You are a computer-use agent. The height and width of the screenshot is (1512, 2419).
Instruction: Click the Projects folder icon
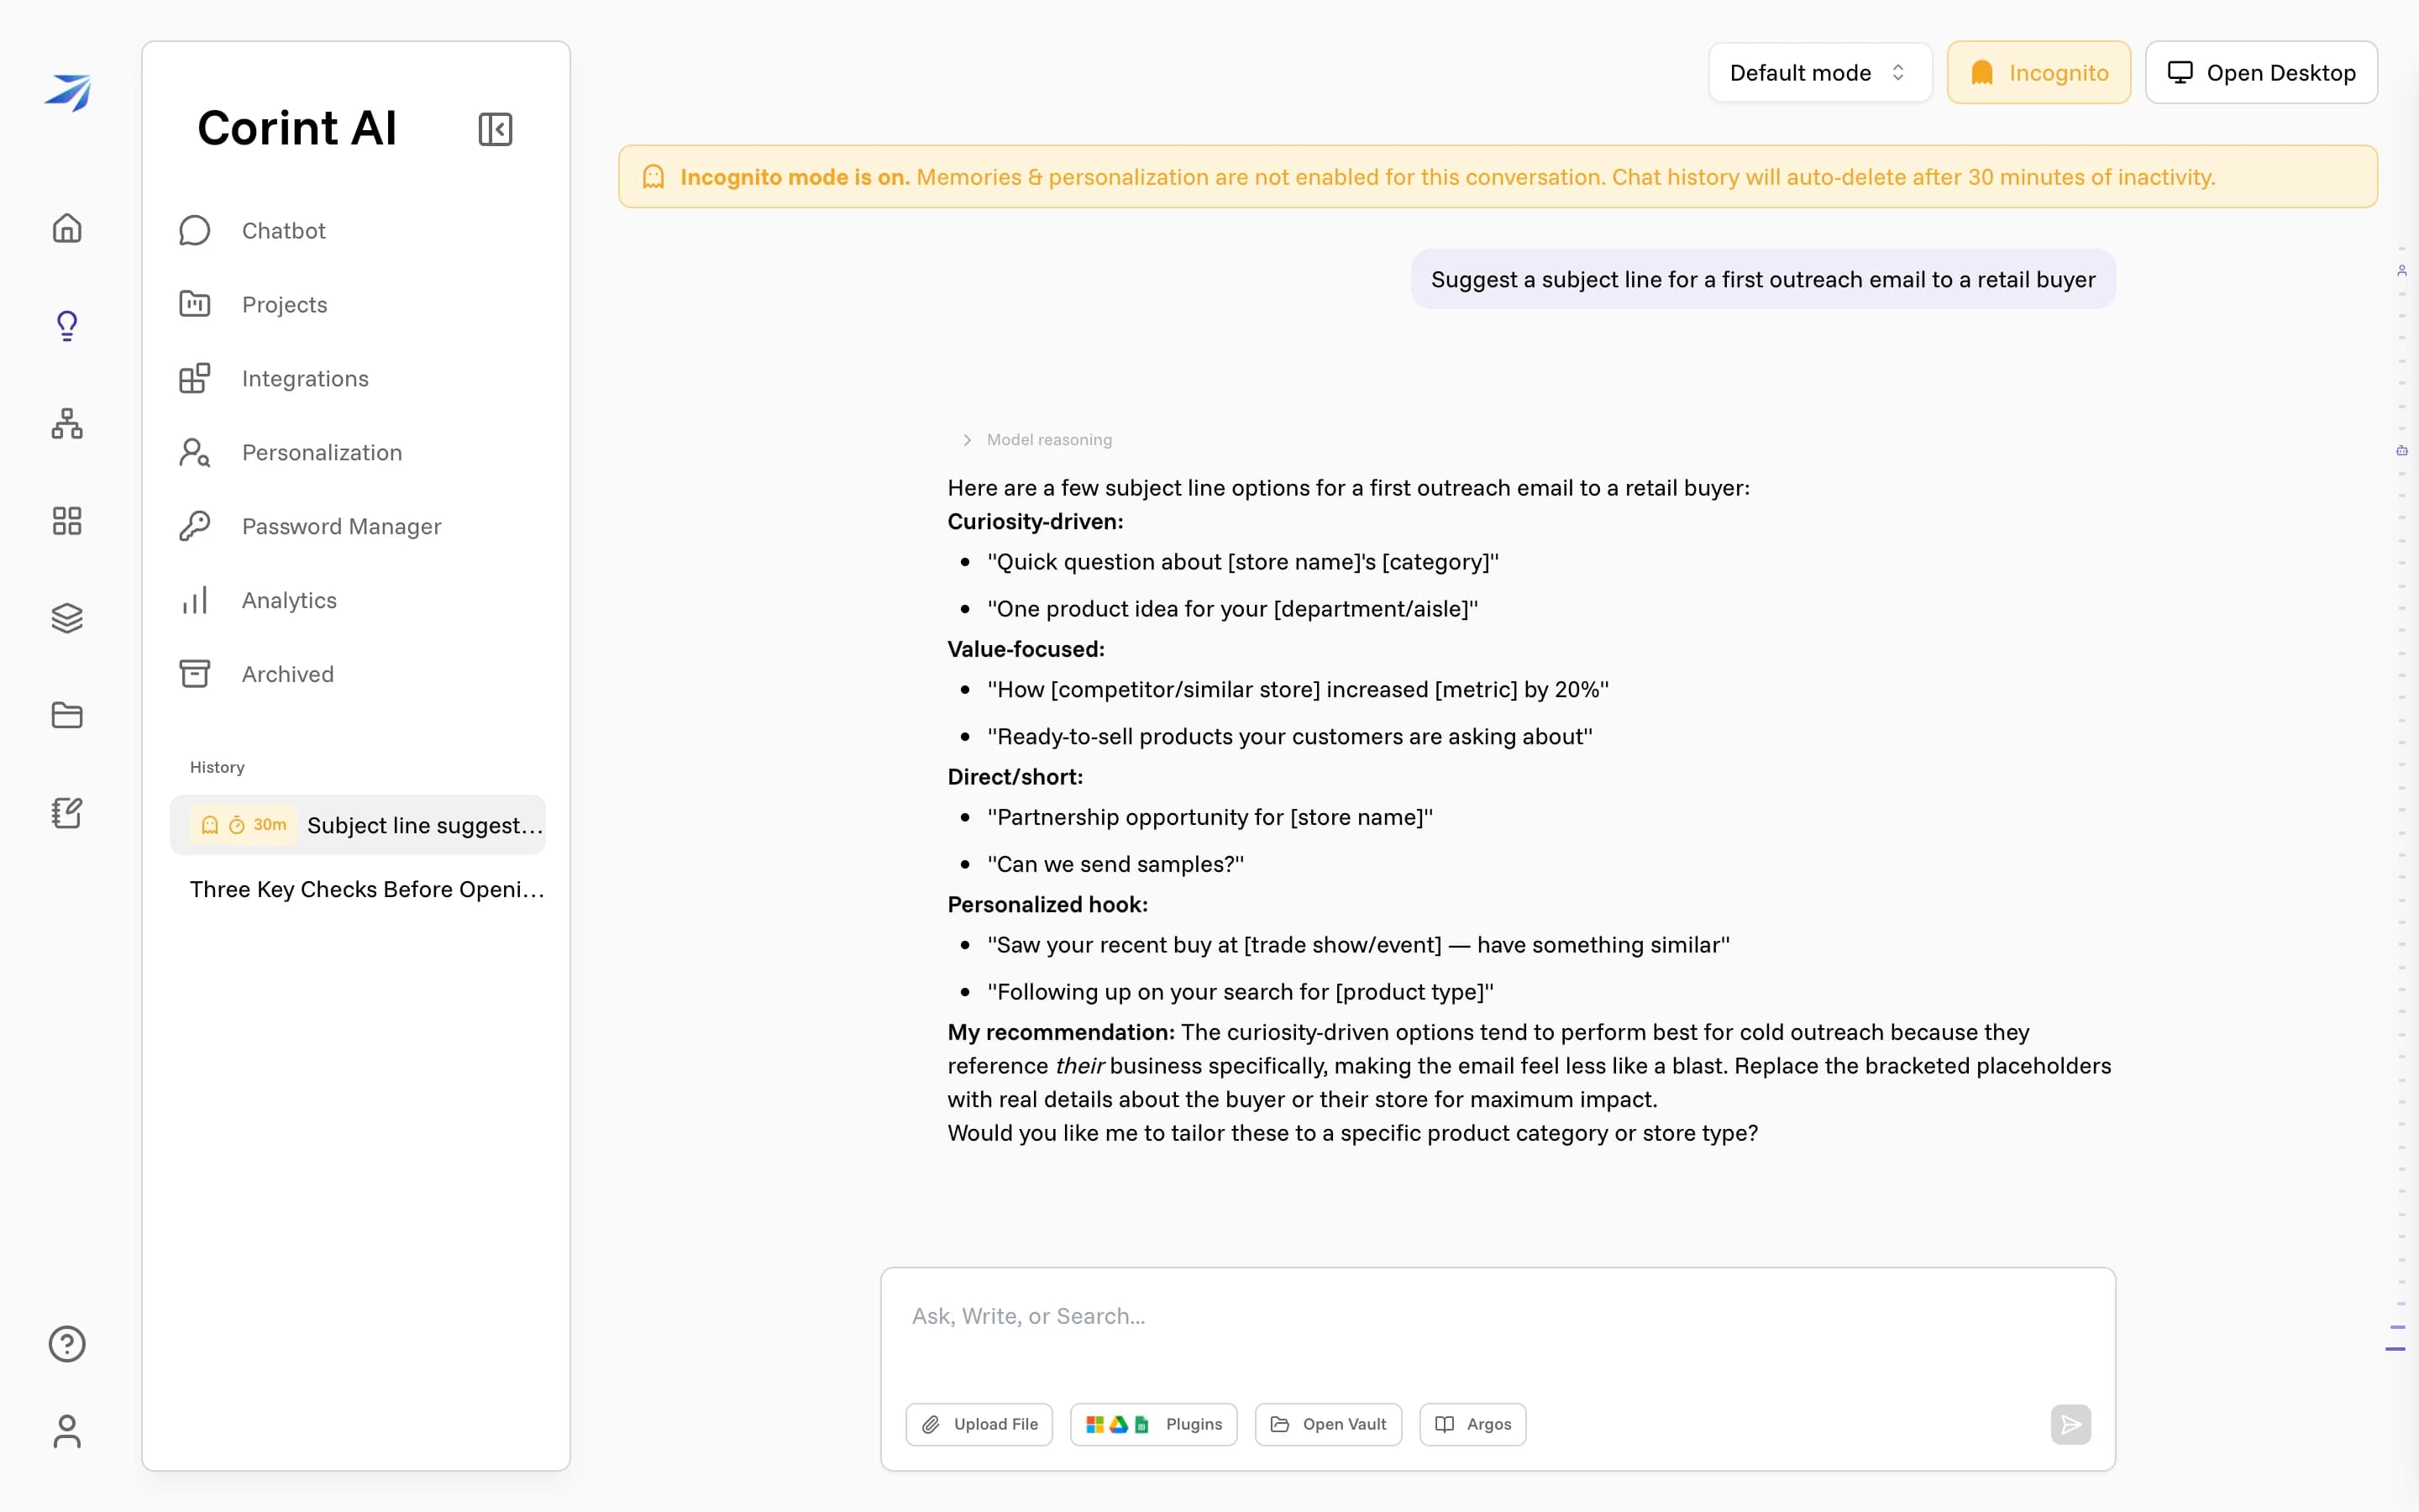tap(195, 304)
